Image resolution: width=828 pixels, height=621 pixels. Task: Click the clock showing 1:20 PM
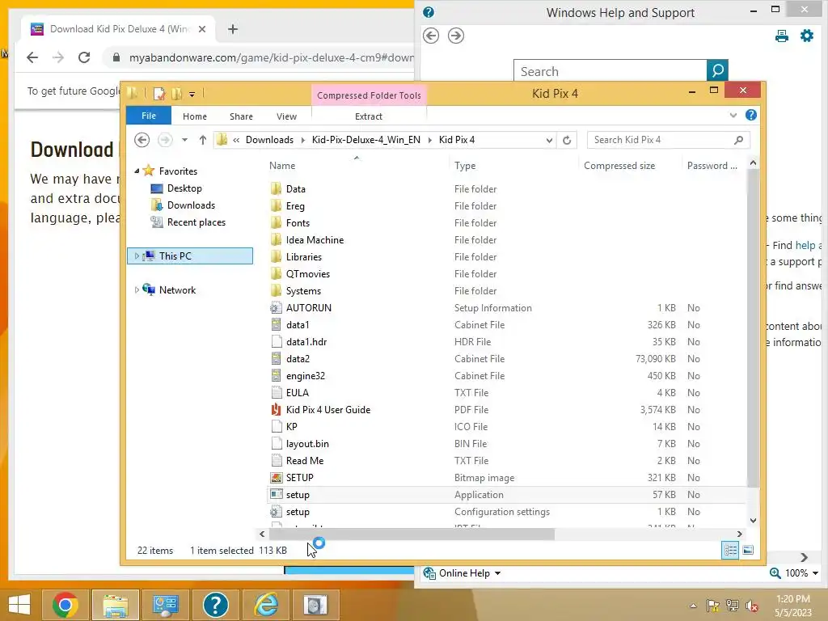tap(792, 599)
